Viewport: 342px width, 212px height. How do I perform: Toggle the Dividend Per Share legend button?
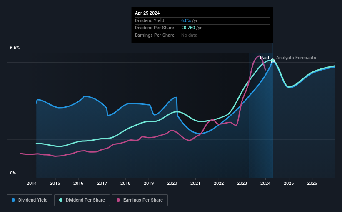(x=82, y=200)
